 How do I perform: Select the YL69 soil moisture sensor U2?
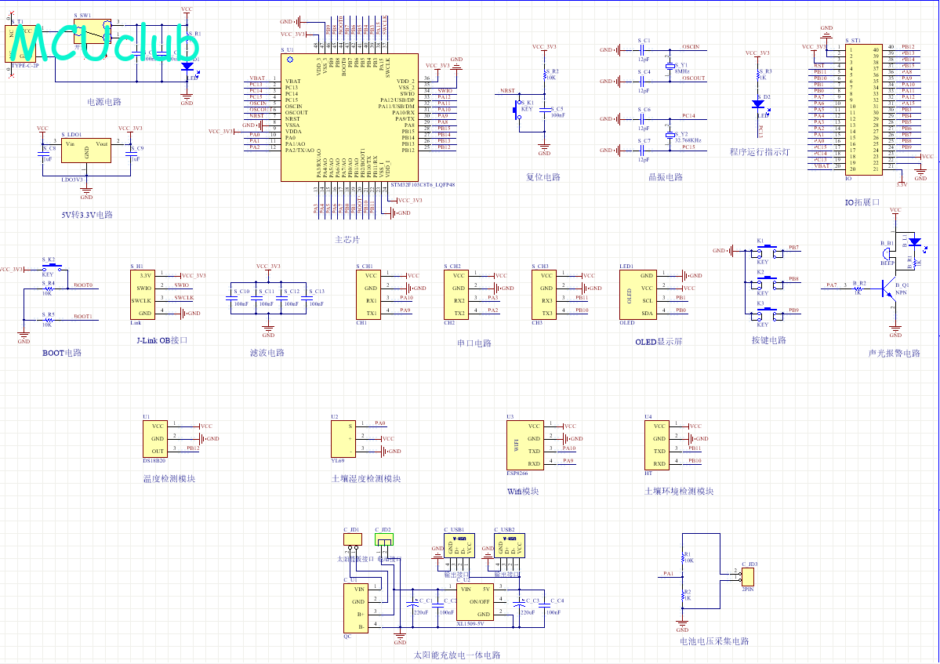click(343, 439)
